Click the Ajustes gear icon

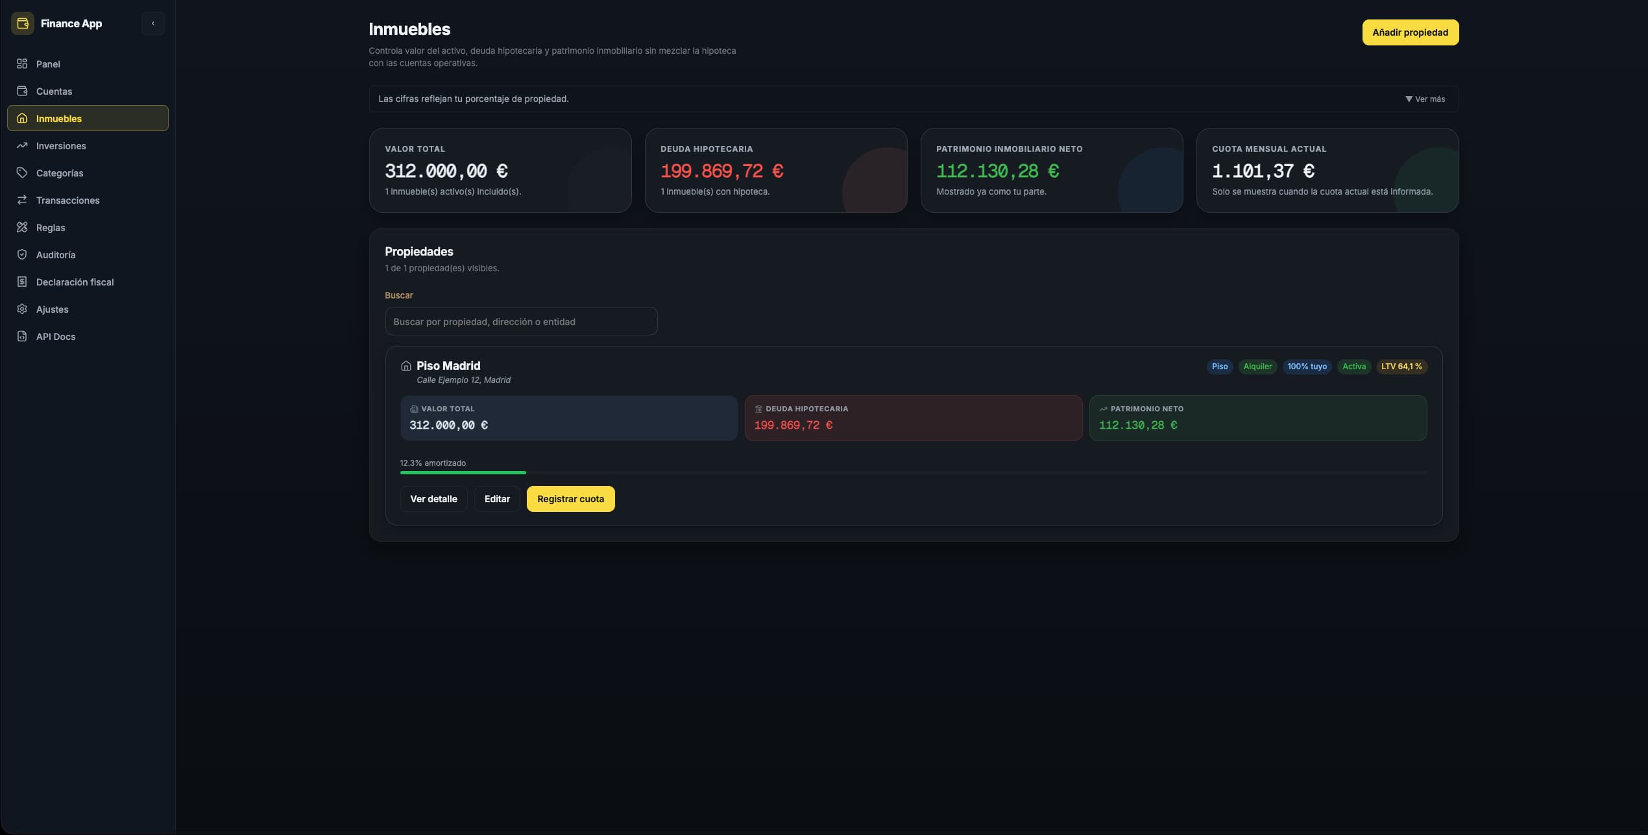click(x=22, y=309)
